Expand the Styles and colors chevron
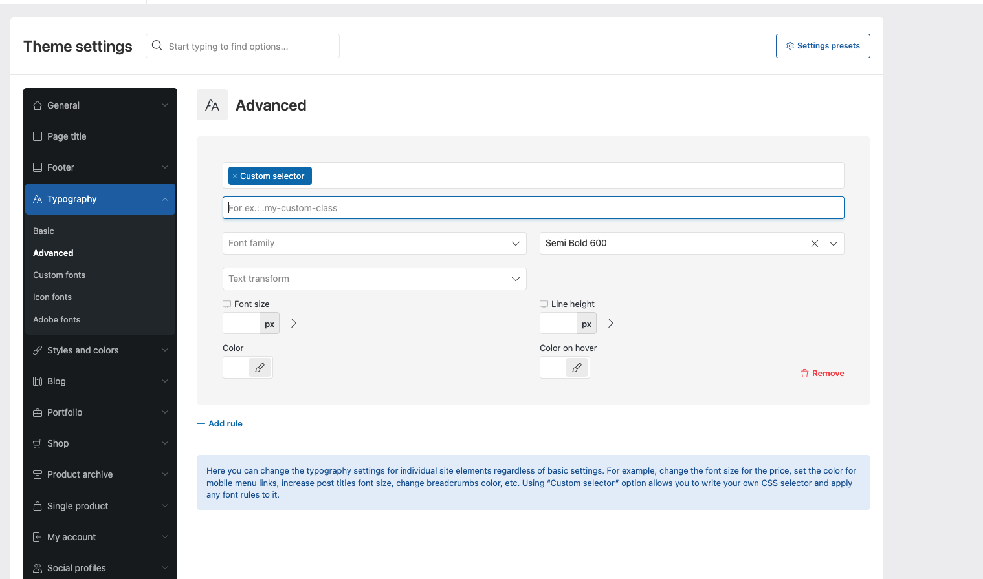The image size is (983, 579). point(165,350)
